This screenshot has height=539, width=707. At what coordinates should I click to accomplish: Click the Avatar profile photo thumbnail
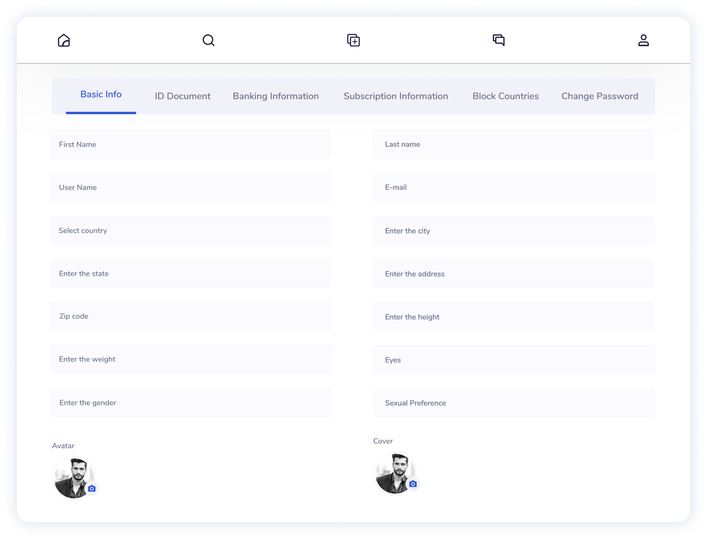click(x=72, y=477)
